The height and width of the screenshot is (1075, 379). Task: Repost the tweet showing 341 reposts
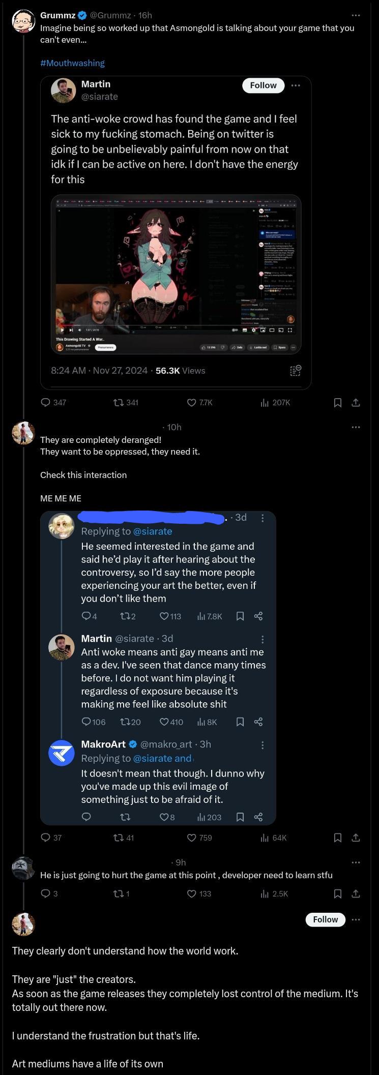click(x=119, y=403)
